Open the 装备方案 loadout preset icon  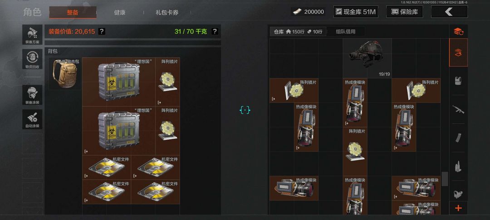(x=33, y=34)
